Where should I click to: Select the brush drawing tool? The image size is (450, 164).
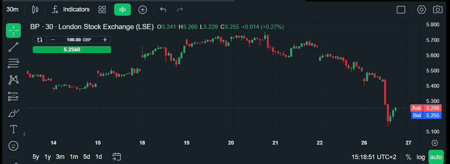(x=13, y=113)
